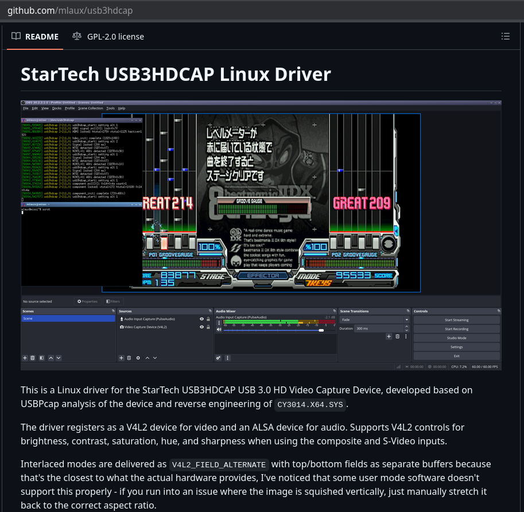
Task: Click Exit in OBS Controls
Action: click(456, 356)
